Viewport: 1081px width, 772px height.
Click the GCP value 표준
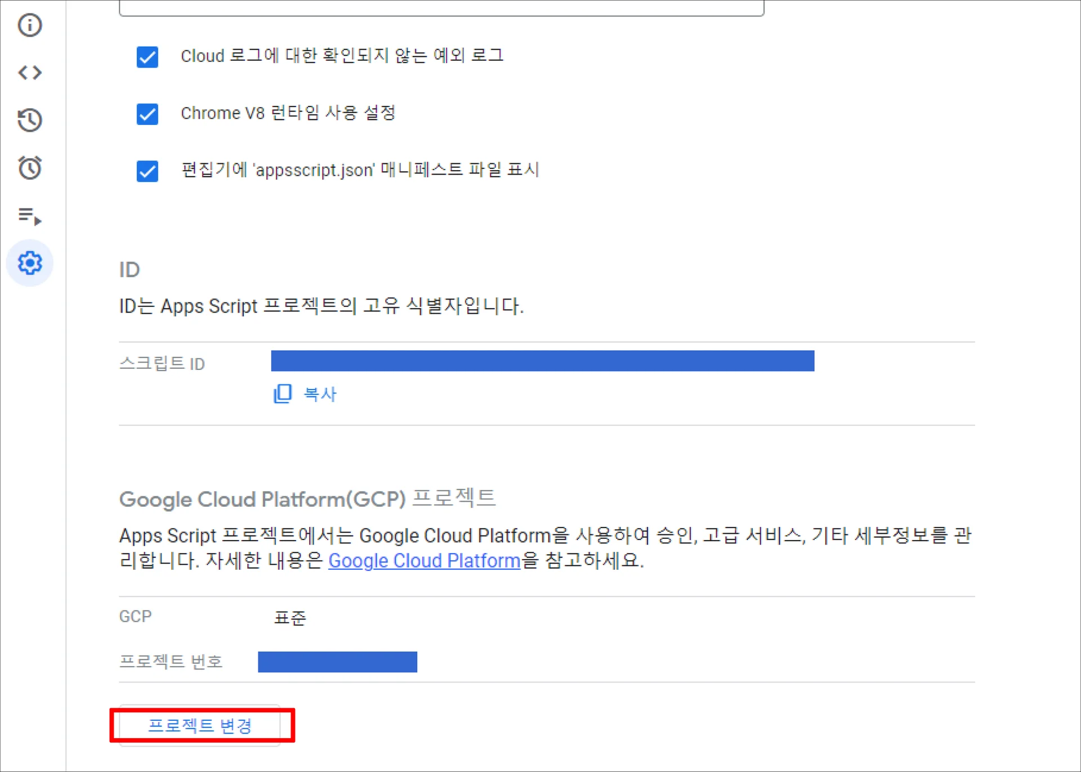[290, 618]
